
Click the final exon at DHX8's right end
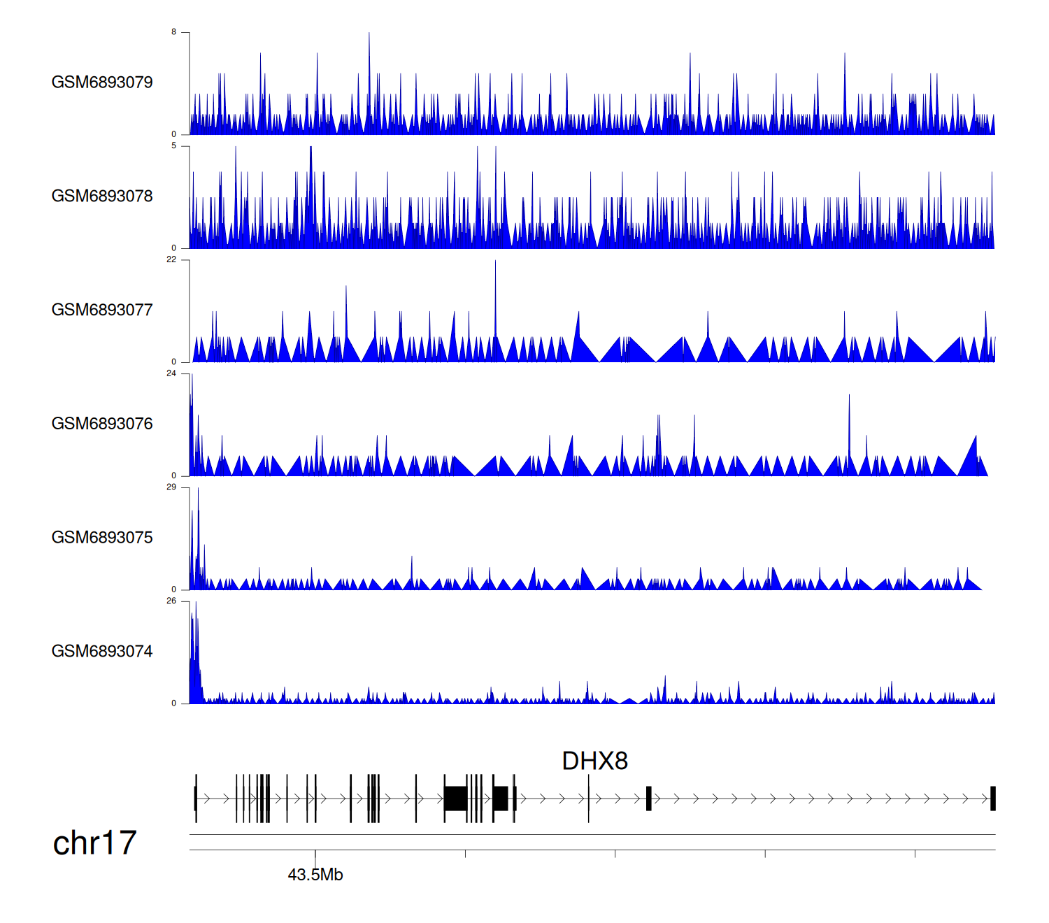click(x=992, y=798)
